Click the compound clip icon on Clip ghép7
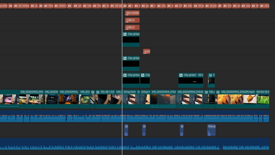Screen dimensions: 275x155 click(x=181, y=75)
